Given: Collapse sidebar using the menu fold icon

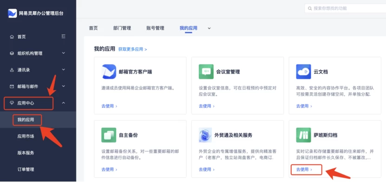Looking at the screenshot, I should point(64,36).
